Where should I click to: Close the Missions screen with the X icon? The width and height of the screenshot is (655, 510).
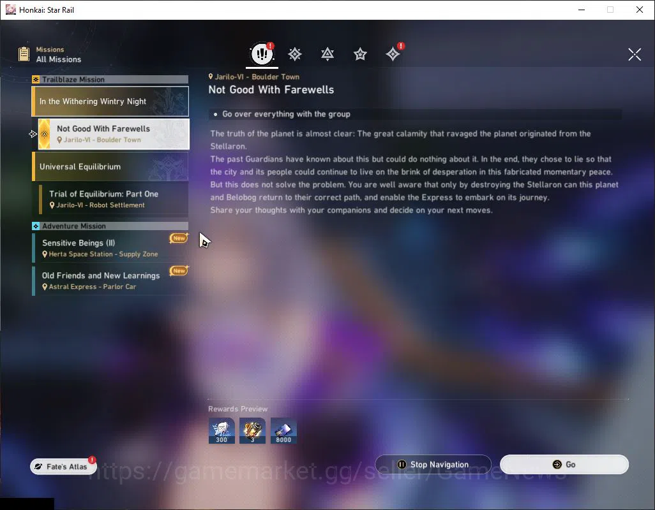635,54
